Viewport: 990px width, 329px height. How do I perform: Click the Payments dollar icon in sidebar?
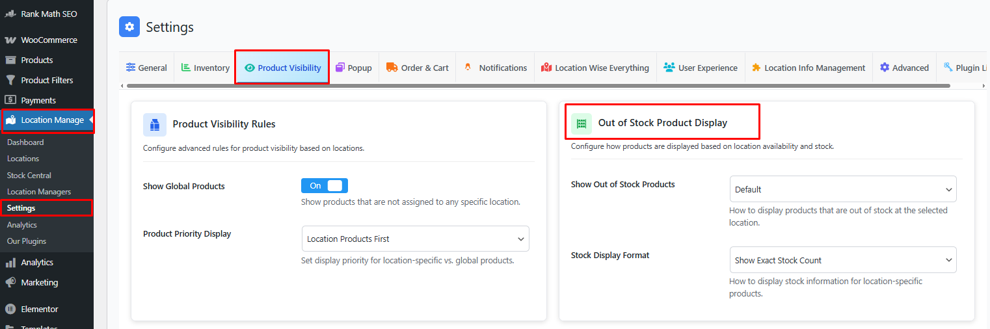pyautogui.click(x=10, y=100)
